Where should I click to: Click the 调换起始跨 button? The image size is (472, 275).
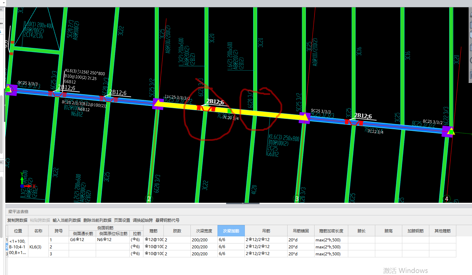[143, 220]
